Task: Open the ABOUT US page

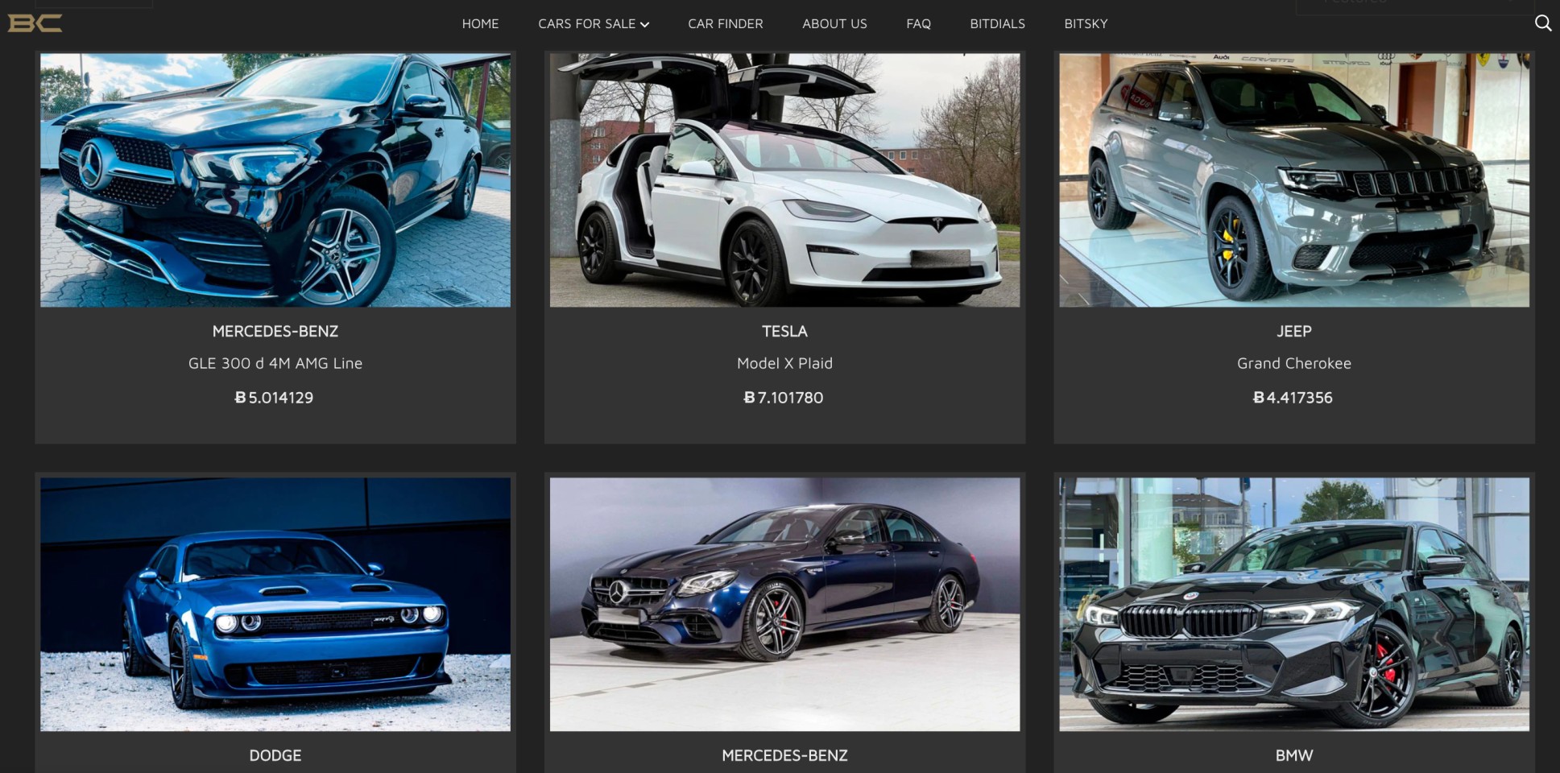Action: point(834,24)
